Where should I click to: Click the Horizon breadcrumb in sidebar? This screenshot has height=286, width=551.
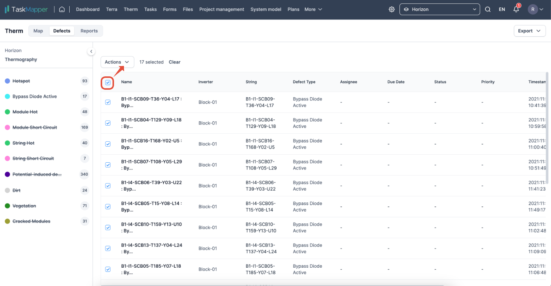coord(13,50)
